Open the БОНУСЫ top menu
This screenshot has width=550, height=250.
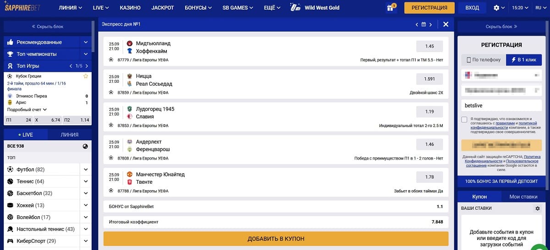[198, 8]
